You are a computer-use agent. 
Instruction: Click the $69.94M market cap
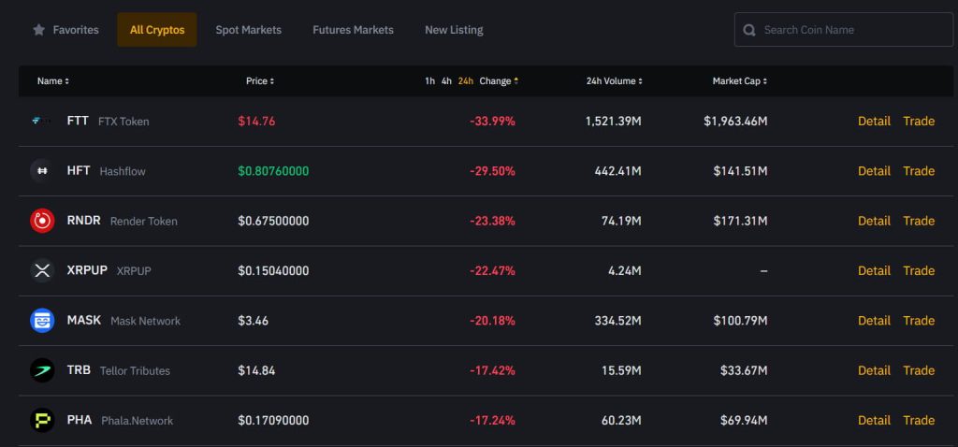(x=744, y=420)
